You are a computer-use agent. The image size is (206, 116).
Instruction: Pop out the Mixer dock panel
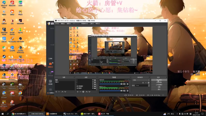coord(130,77)
